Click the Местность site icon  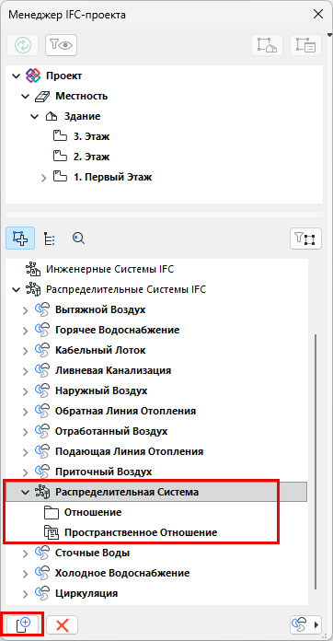click(43, 97)
